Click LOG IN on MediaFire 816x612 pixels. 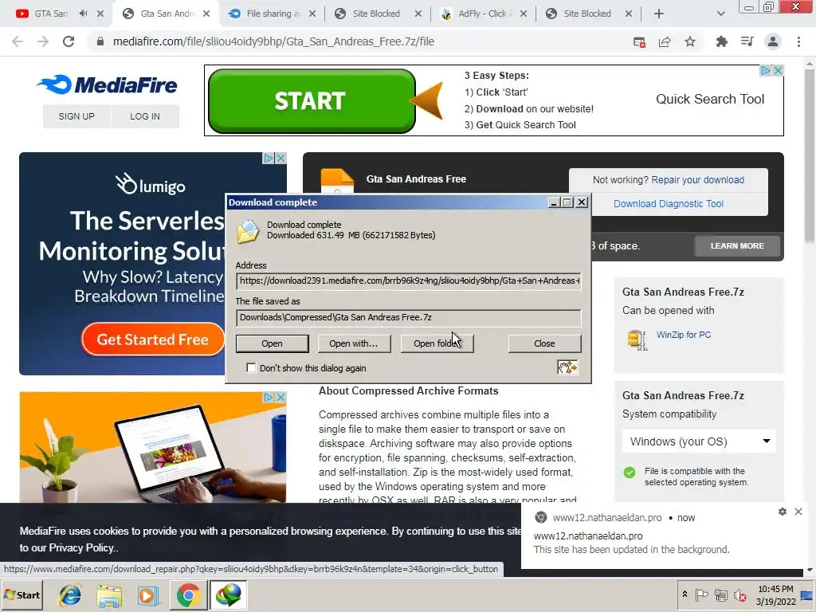(x=145, y=116)
